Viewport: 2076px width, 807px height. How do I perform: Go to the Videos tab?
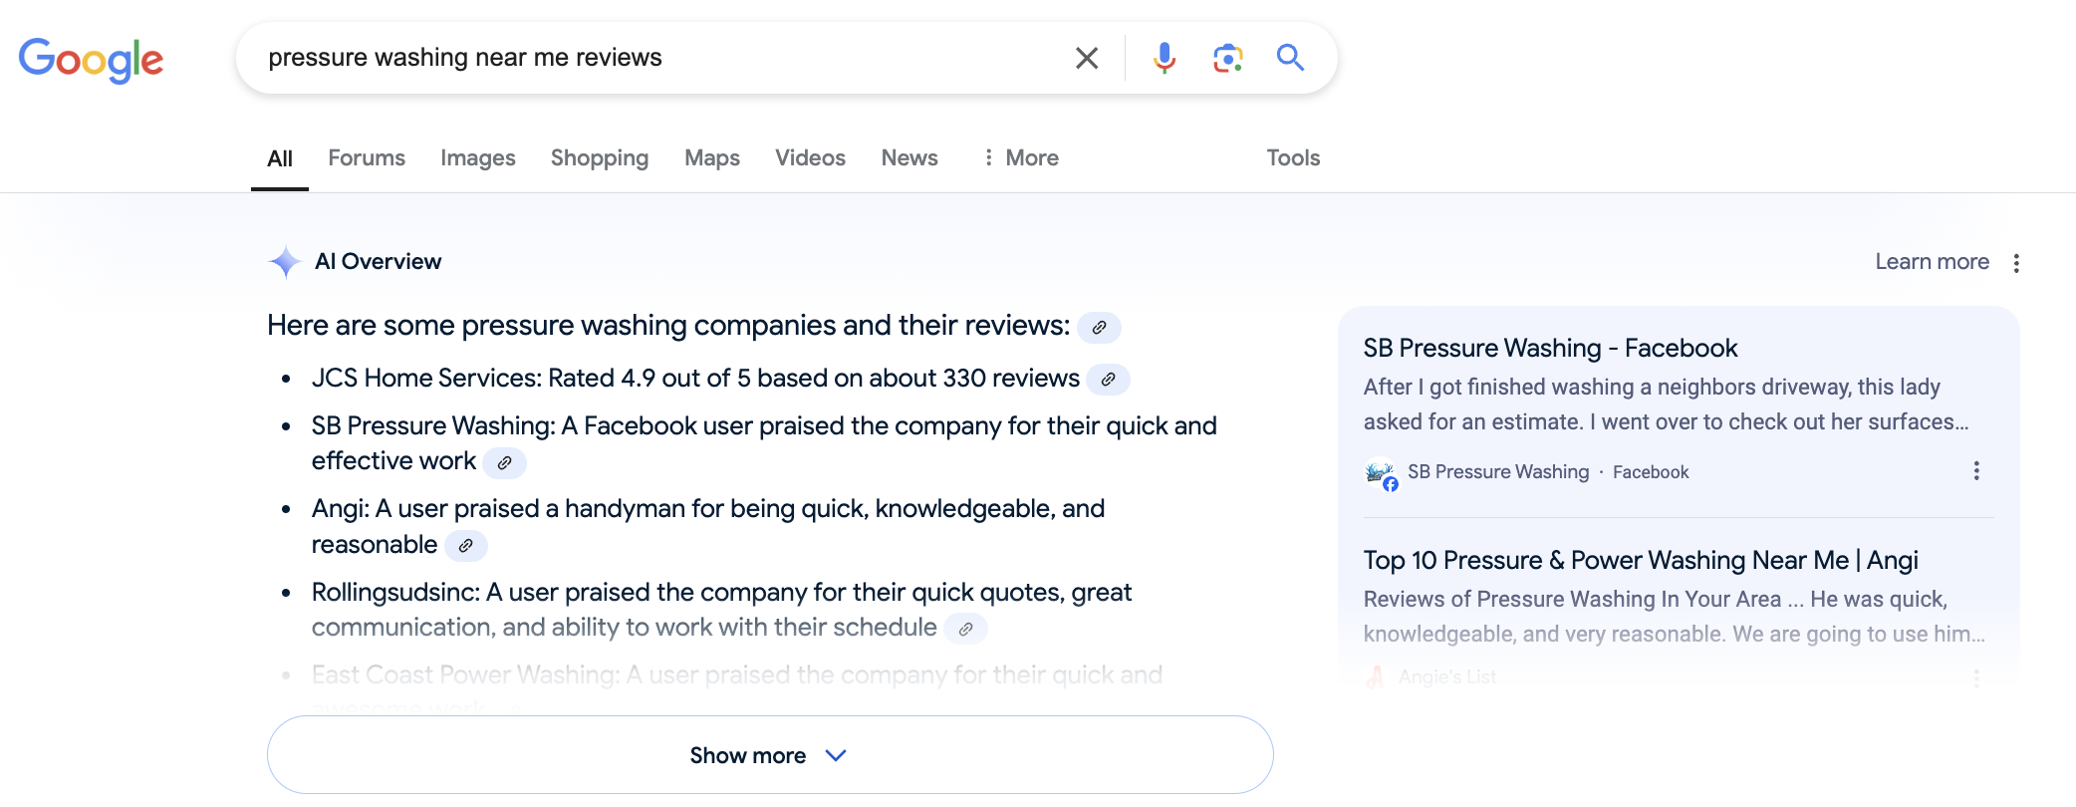810,158
